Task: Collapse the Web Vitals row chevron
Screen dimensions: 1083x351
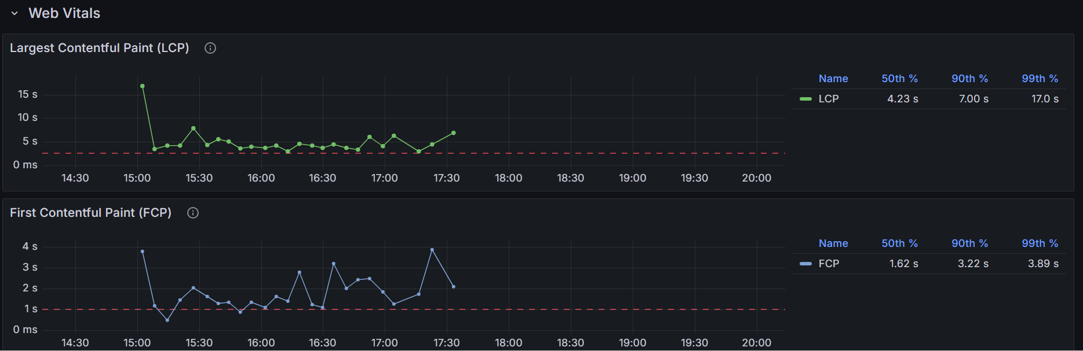Action: pyautogui.click(x=14, y=13)
